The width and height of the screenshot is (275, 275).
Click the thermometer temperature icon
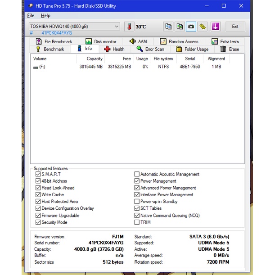point(130,27)
